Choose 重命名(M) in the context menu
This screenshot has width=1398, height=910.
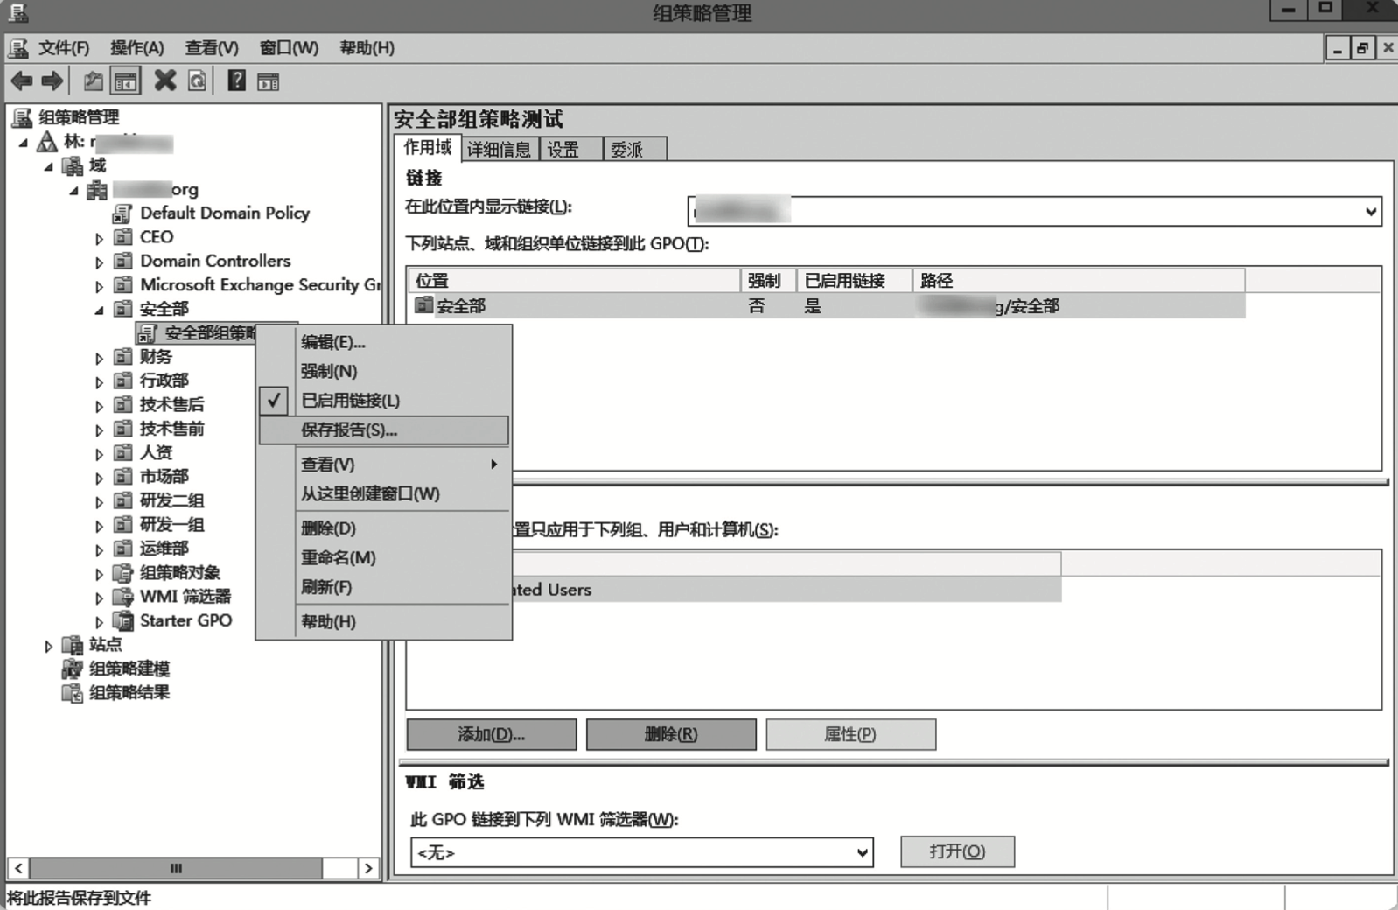pos(384,557)
